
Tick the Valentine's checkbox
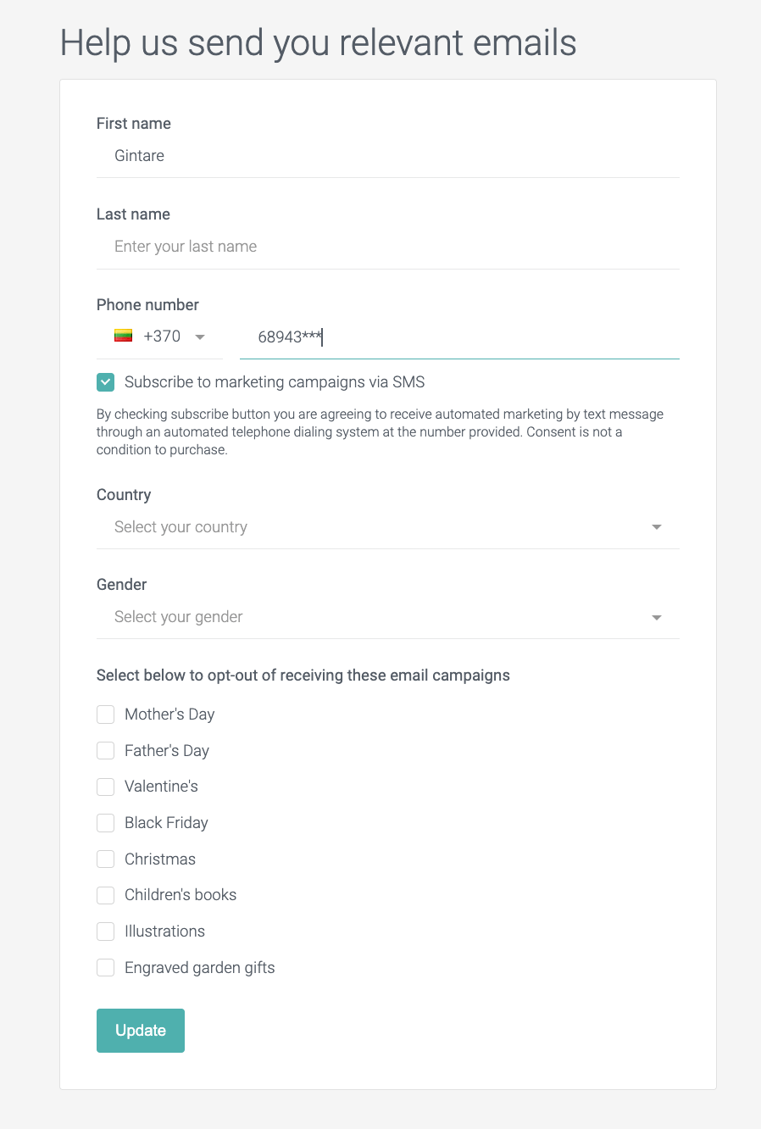(x=105, y=787)
